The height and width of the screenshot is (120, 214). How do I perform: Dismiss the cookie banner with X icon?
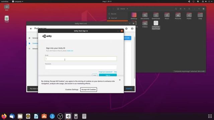pos(120,80)
